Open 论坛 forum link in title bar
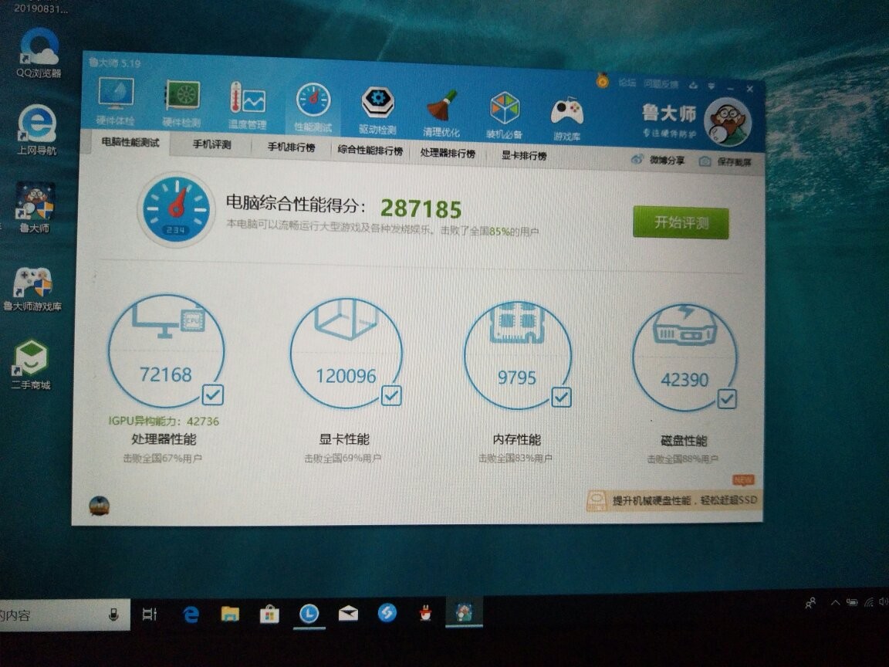Viewport: 889px width, 667px height. (x=627, y=83)
